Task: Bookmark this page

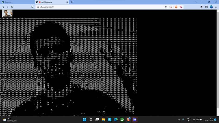Action: pyautogui.click(x=32, y=7)
